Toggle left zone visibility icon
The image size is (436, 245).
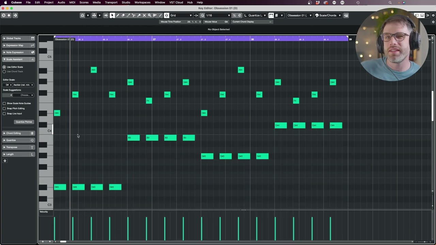pyautogui.click(x=417, y=15)
